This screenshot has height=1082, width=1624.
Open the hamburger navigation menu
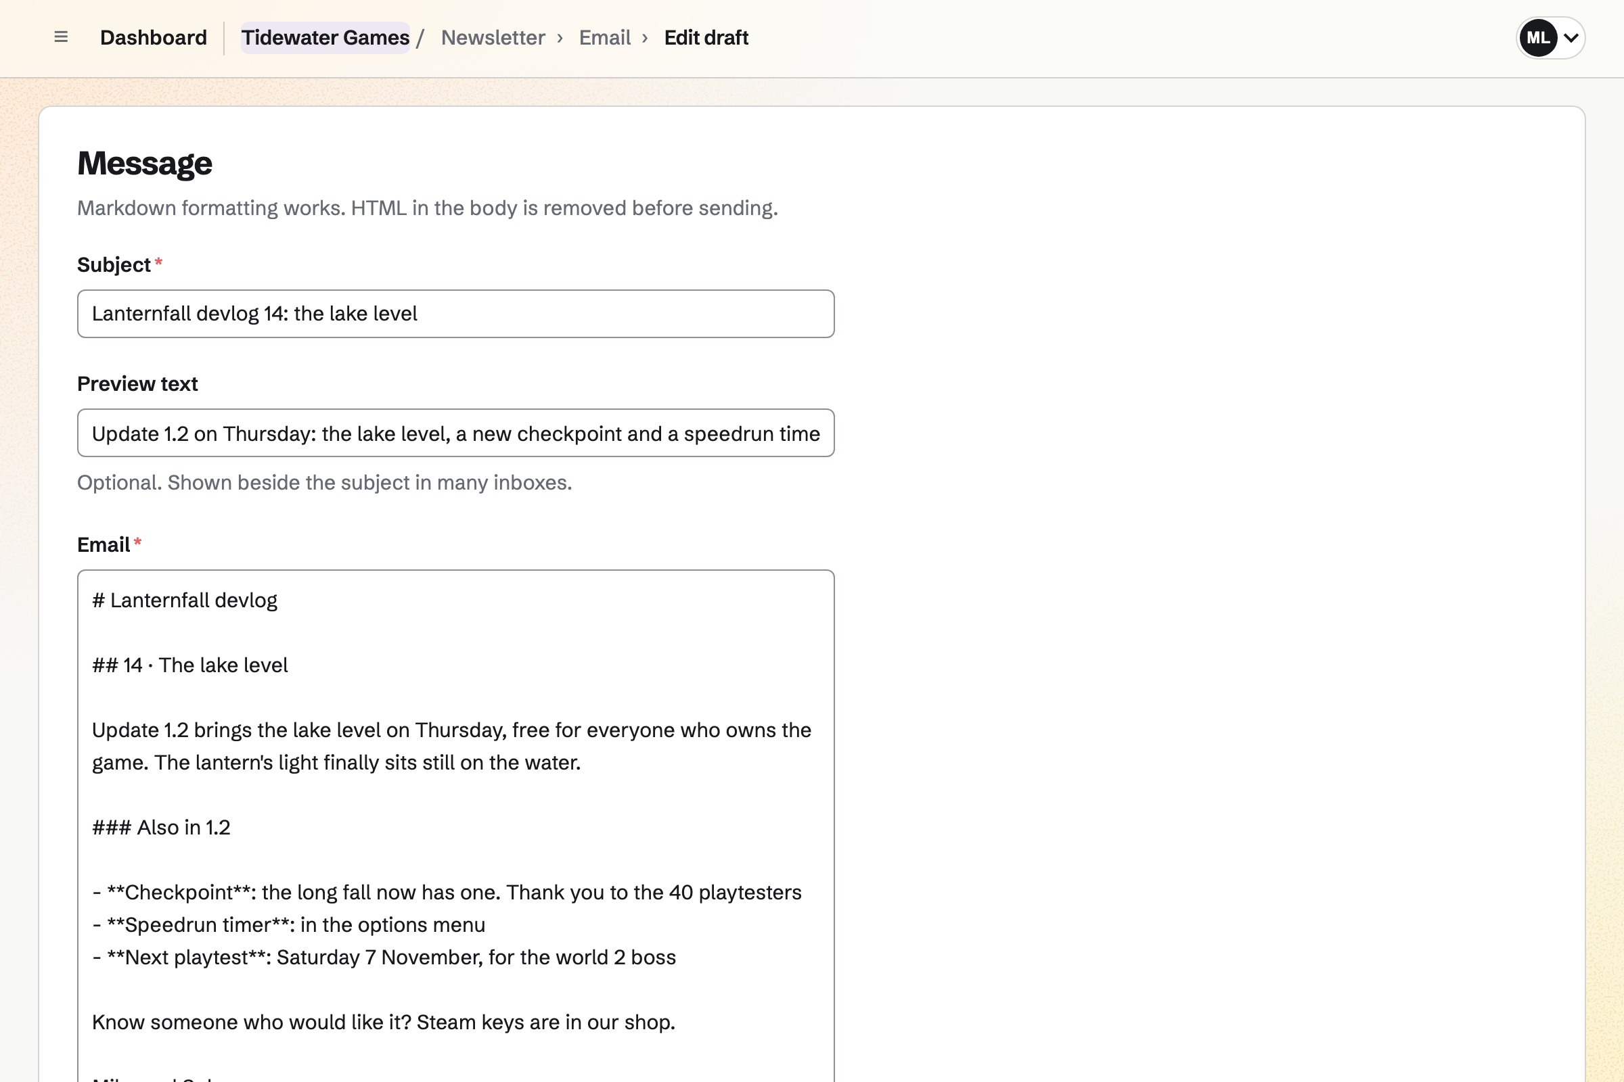[61, 37]
